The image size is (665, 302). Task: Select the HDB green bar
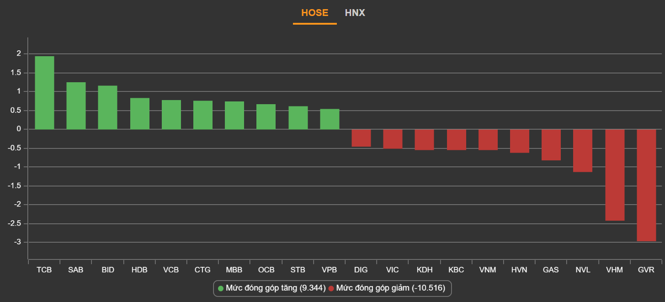click(139, 114)
